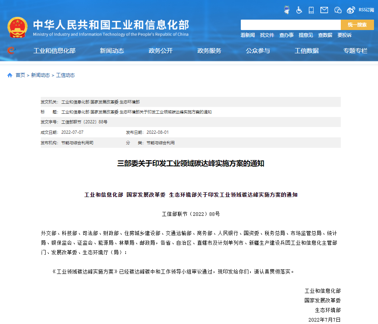Focus the search input field

coord(290,25)
